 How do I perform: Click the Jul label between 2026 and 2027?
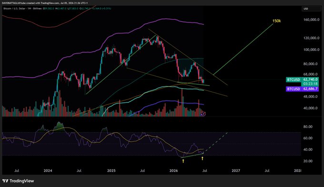point(205,171)
